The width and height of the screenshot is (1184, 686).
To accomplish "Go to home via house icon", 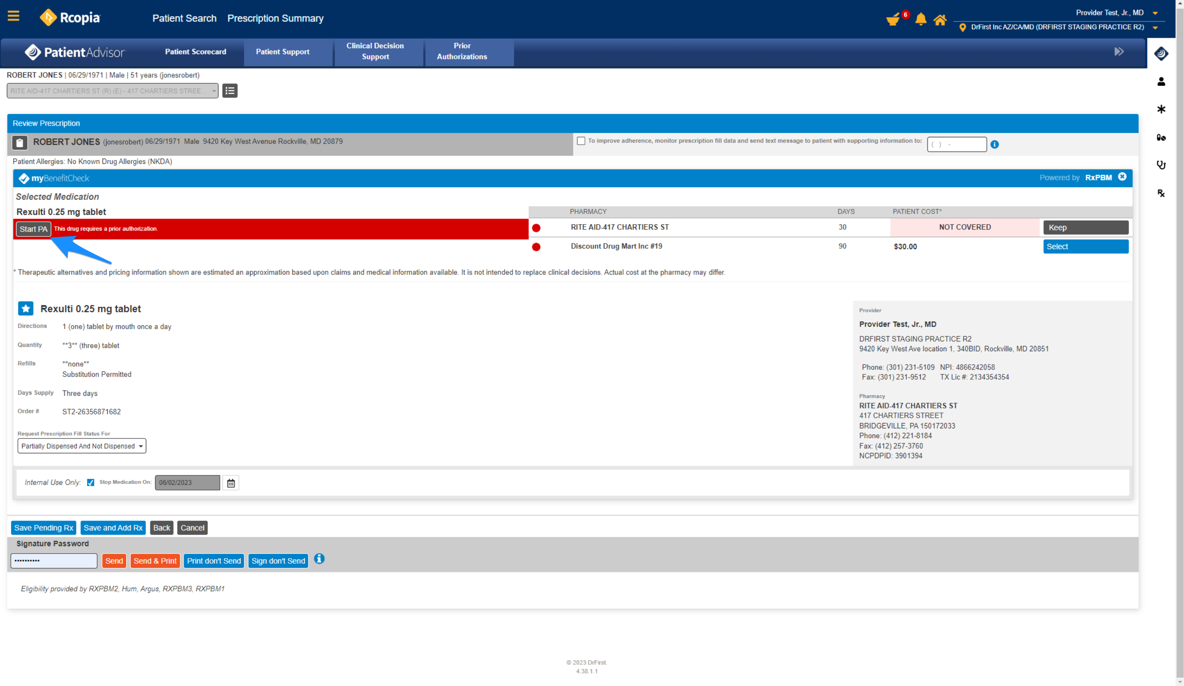I will click(940, 20).
